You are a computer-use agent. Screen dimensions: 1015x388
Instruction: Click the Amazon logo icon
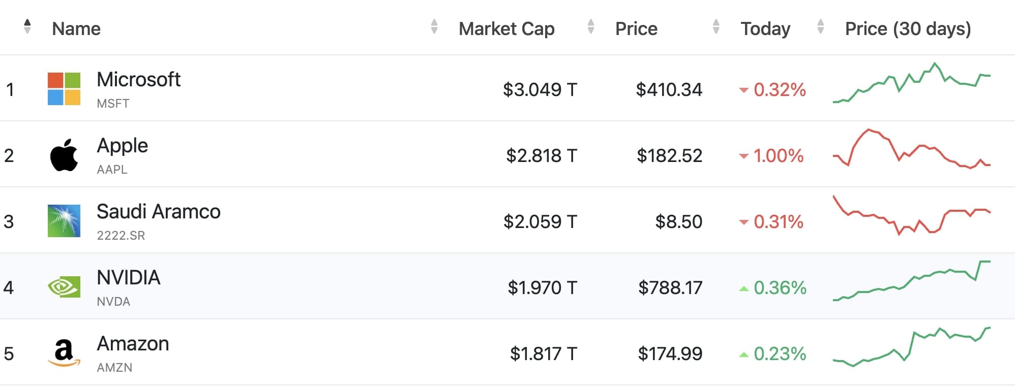(64, 353)
